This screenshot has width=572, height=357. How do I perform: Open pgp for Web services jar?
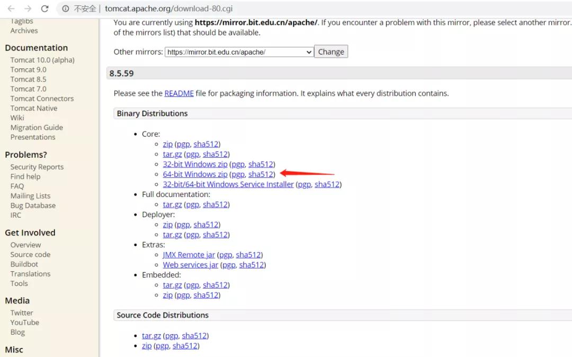coord(229,265)
